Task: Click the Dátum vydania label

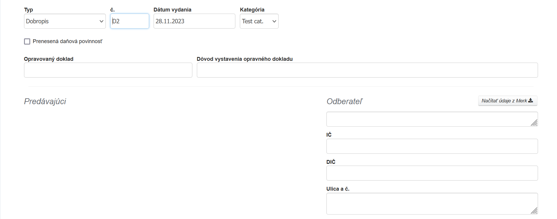Action: coord(172,10)
